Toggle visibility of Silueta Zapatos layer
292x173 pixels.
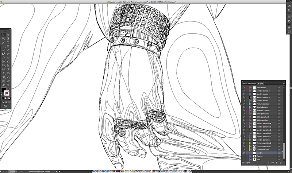coord(244,107)
